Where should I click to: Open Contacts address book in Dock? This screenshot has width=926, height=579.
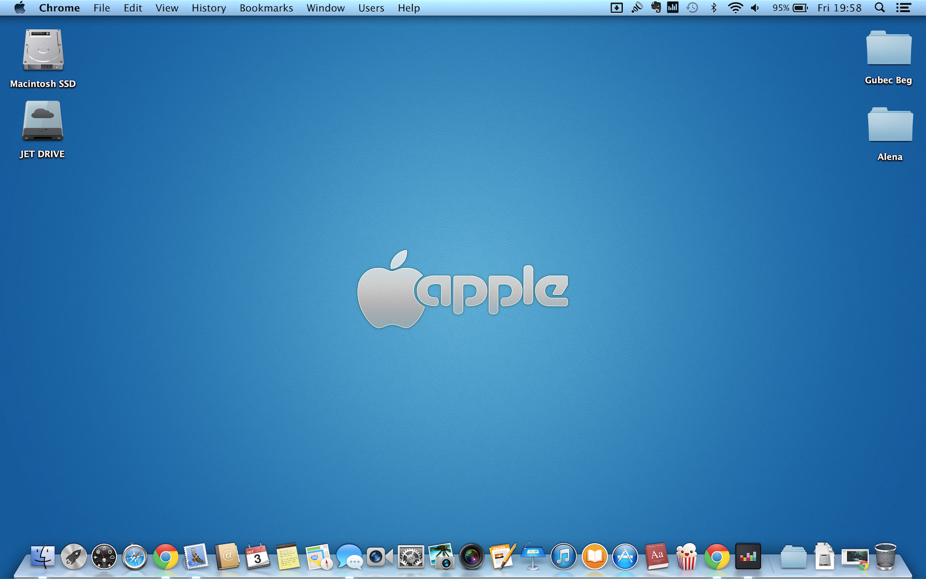tap(227, 557)
